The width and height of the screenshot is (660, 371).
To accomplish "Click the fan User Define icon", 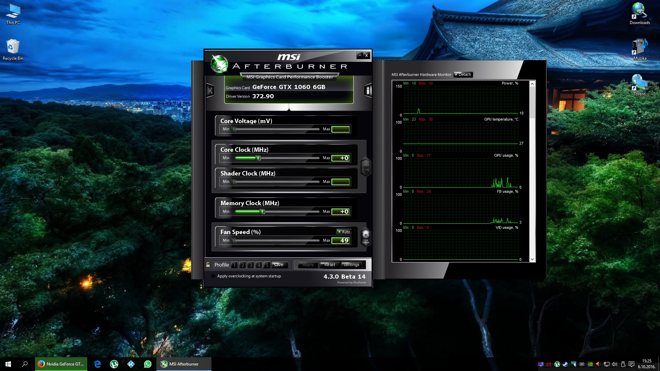I will pos(366,237).
